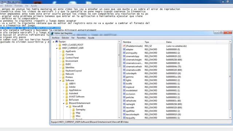The height and width of the screenshot is (131, 233).
Task: Click the AppEvents folder icon
Action: [x=63, y=51]
